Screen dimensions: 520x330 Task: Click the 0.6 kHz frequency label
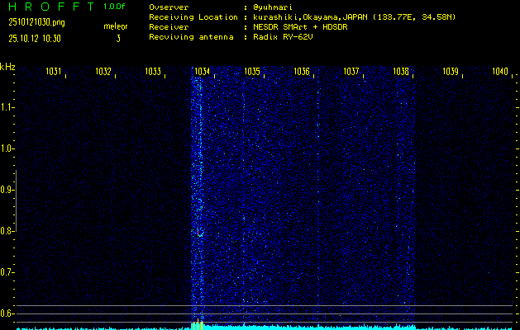[x=6, y=313]
